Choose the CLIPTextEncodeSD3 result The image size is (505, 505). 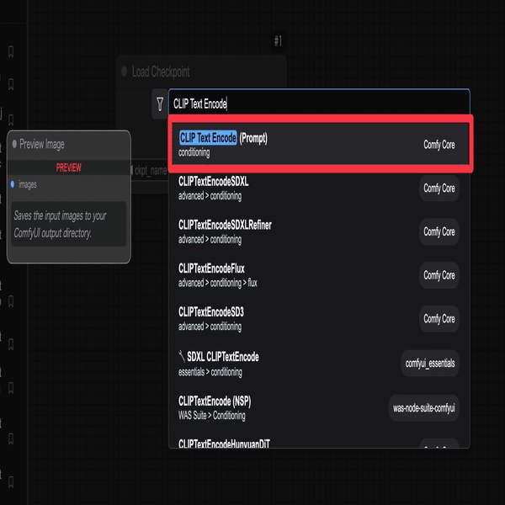pos(319,319)
